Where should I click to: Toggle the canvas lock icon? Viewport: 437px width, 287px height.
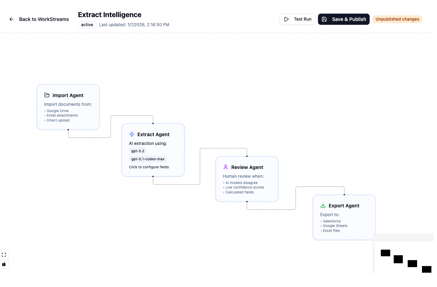4,264
